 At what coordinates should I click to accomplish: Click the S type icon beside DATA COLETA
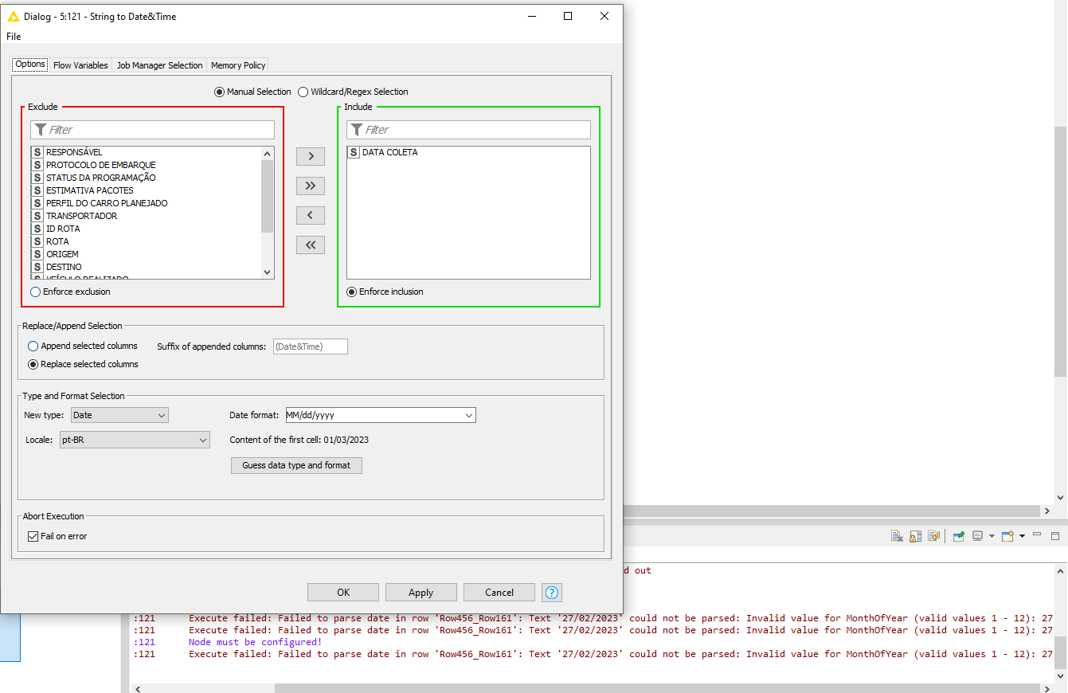point(354,152)
